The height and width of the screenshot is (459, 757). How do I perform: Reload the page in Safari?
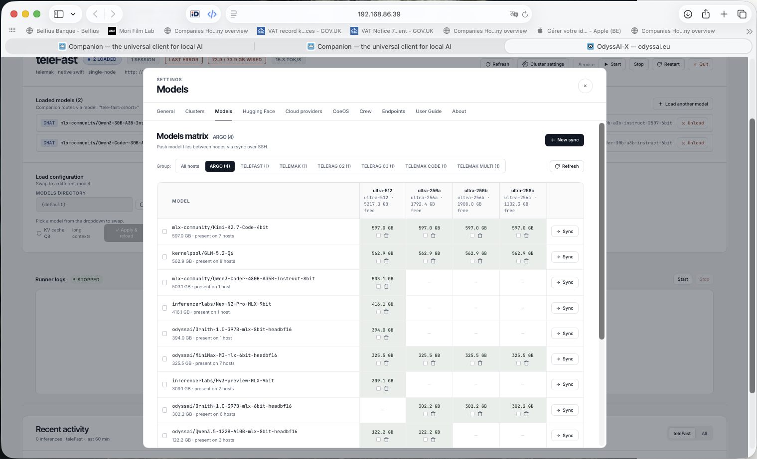pos(525,14)
